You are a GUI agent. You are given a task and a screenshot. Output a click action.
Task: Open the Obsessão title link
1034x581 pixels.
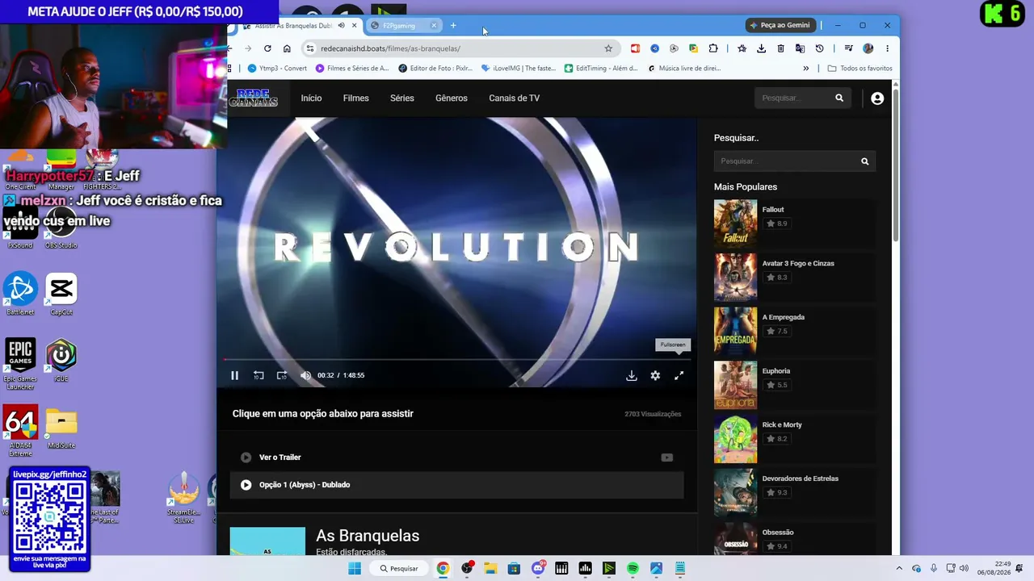pos(778,533)
